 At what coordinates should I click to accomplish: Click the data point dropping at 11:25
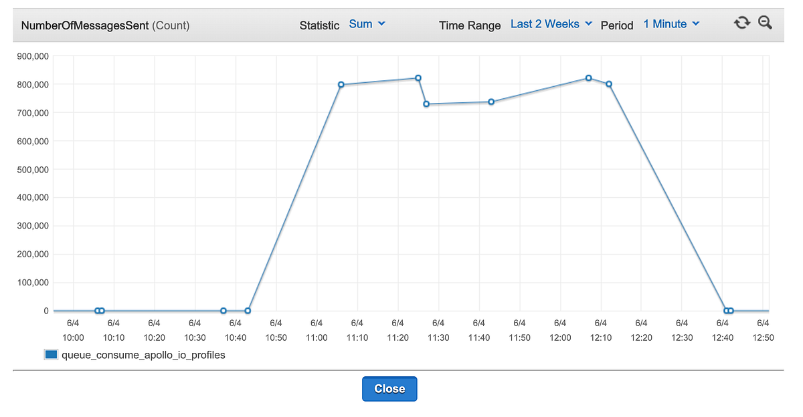(418, 78)
